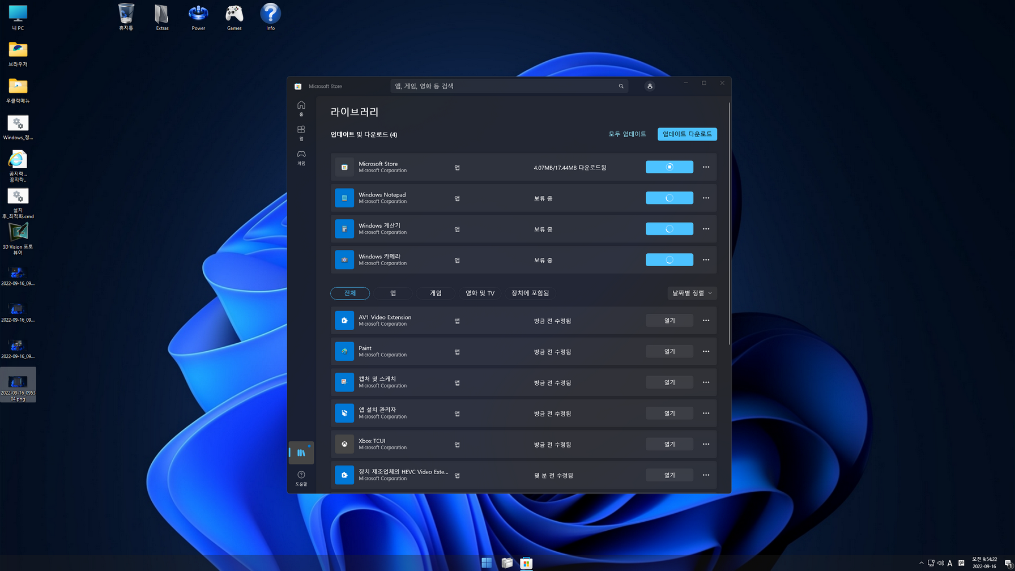Open more options for AV1 Video Extension
This screenshot has width=1015, height=571.
pyautogui.click(x=706, y=320)
